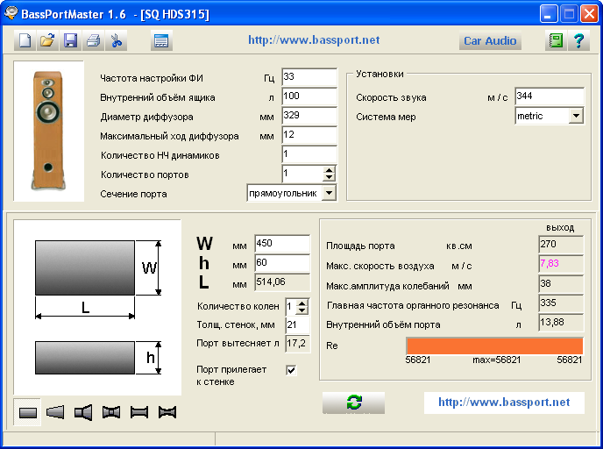
Task: Click the 'Макс.амплитуда колебаний' output 38
Action: click(561, 284)
